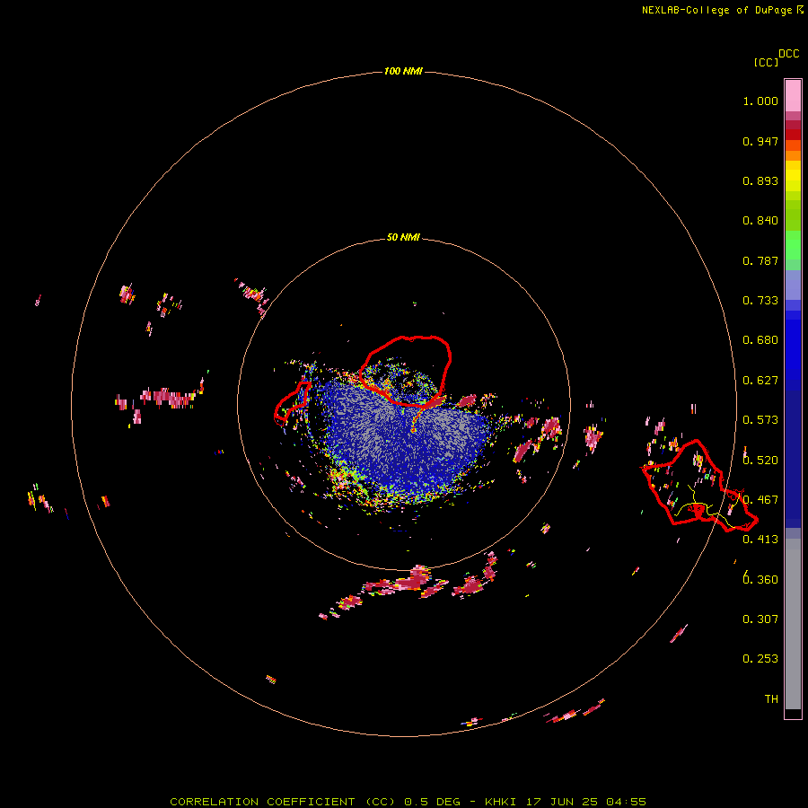Image resolution: width=808 pixels, height=808 pixels.
Task: Select the 0.520 color bar value
Action: pos(760,461)
